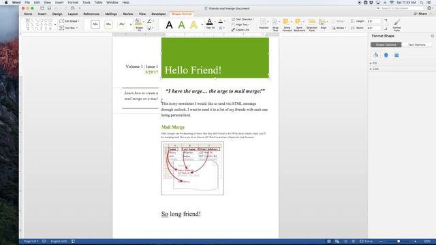This screenshot has width=436, height=245.
Task: Click the Shape Effects icon
Action: pos(149,28)
